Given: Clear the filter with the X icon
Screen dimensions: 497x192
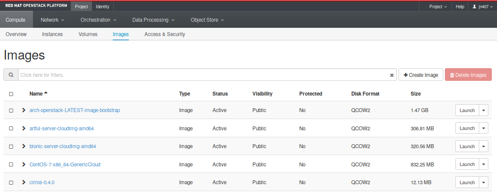Looking at the screenshot, I should tap(392, 75).
